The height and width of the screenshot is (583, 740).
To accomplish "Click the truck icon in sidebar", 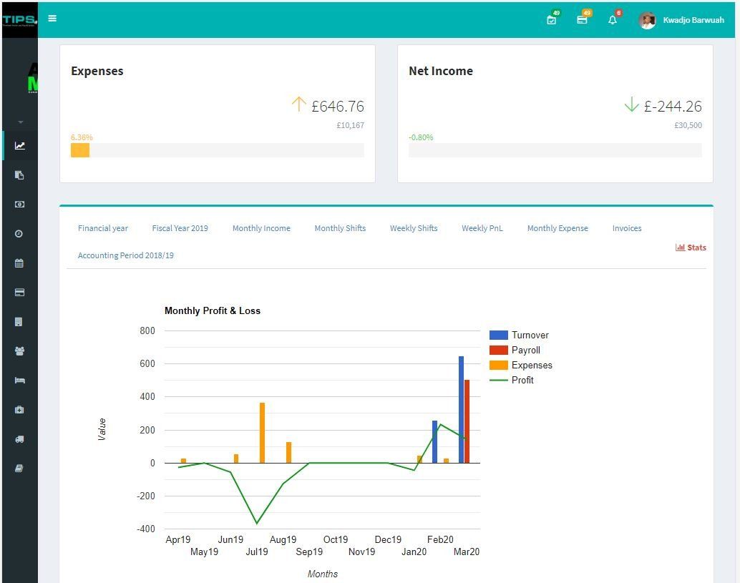I will 19,439.
